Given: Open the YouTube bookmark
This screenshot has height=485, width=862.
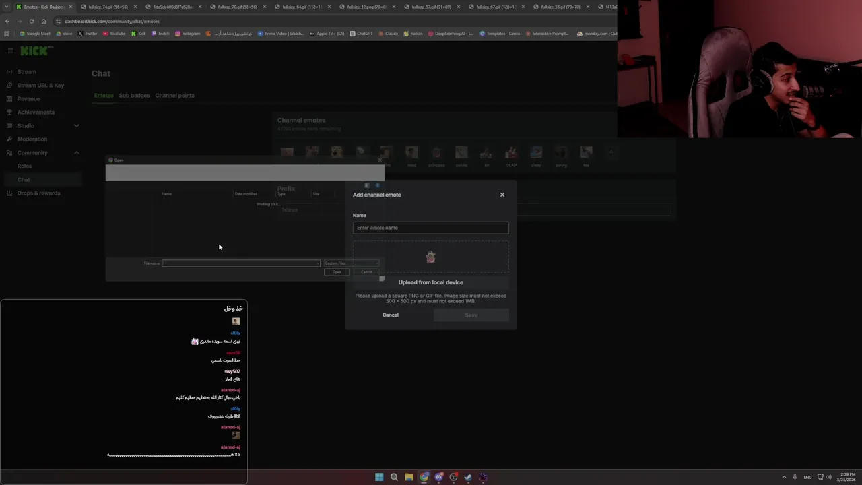Looking at the screenshot, I should [114, 34].
